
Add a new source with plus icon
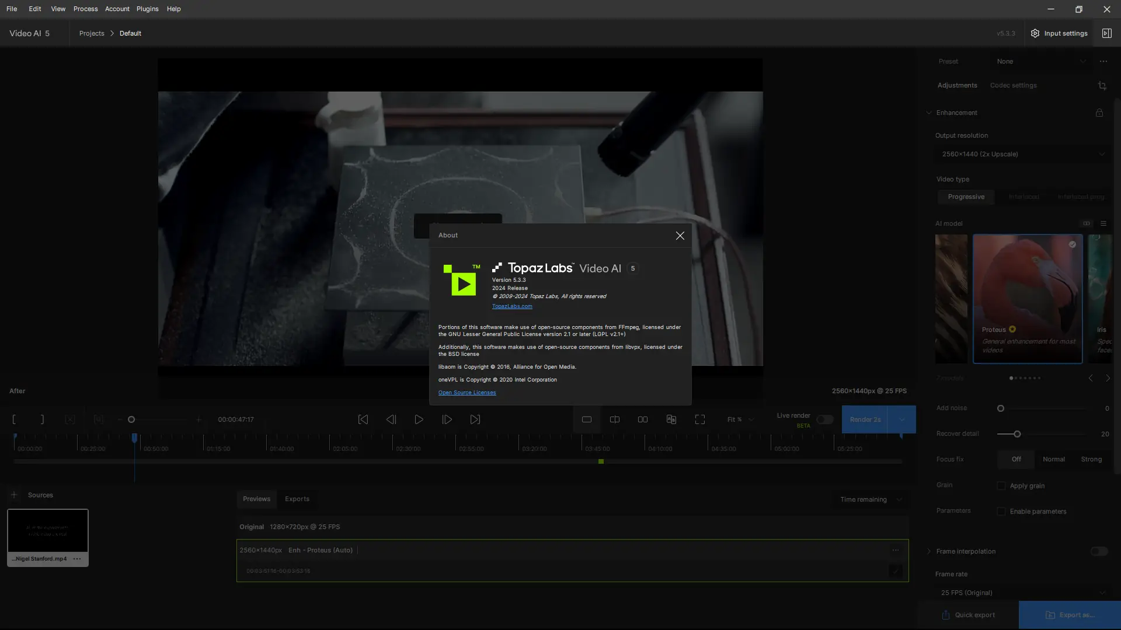14,495
